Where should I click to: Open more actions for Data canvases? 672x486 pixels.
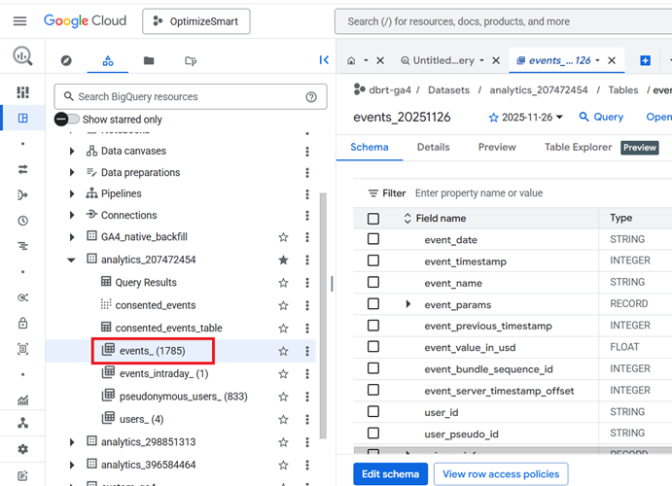pyautogui.click(x=307, y=152)
